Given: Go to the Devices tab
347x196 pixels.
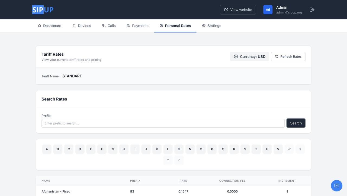Looking at the screenshot, I should (82, 26).
